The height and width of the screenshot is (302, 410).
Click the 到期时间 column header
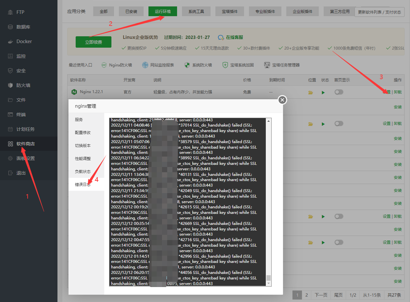click(x=277, y=80)
